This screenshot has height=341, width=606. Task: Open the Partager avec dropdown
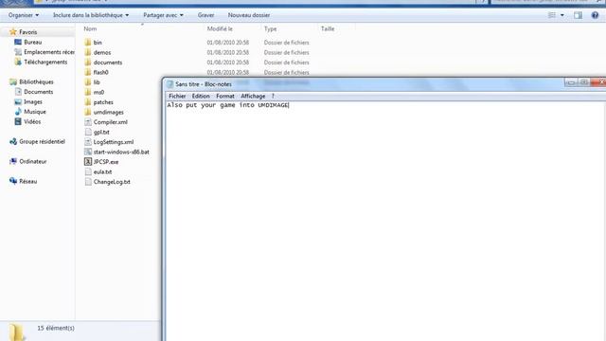pos(163,15)
